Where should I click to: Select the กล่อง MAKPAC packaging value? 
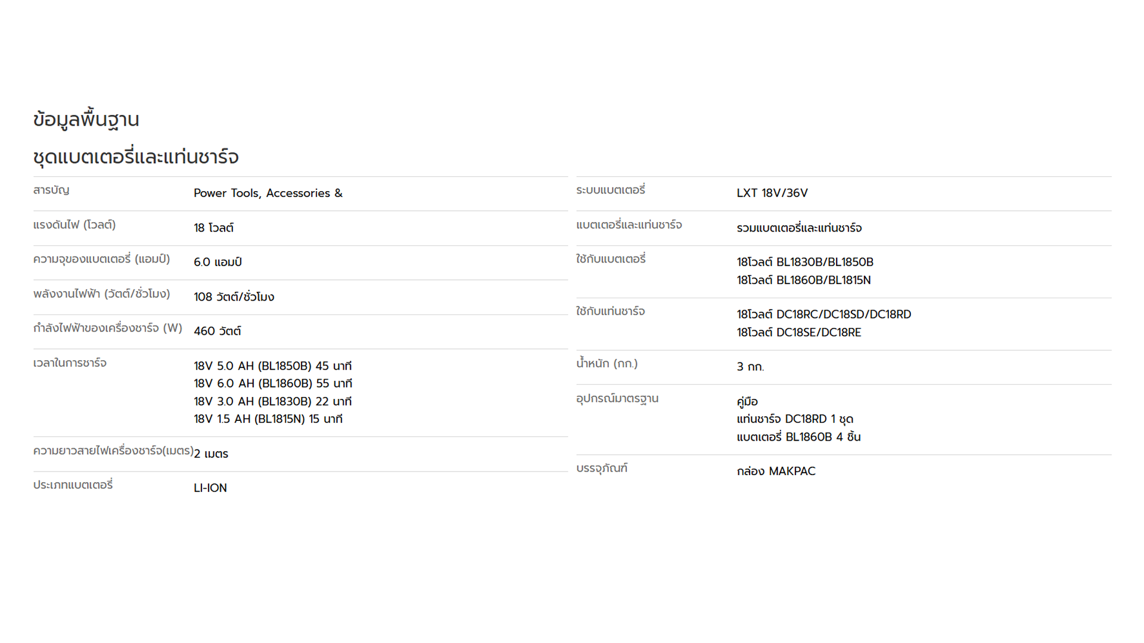click(776, 471)
